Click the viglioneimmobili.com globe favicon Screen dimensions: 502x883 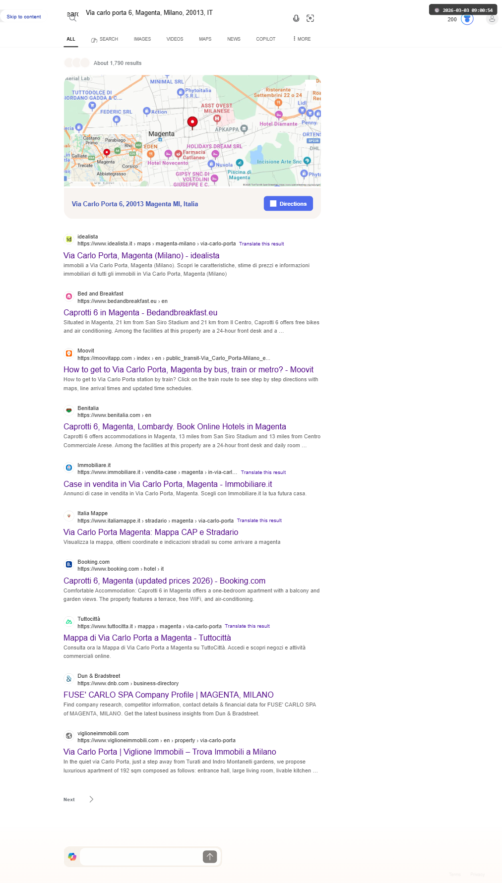click(x=69, y=736)
